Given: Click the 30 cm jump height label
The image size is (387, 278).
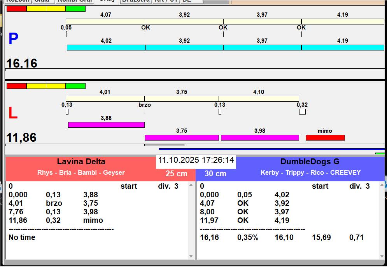Looking at the screenshot, I should (215, 174).
